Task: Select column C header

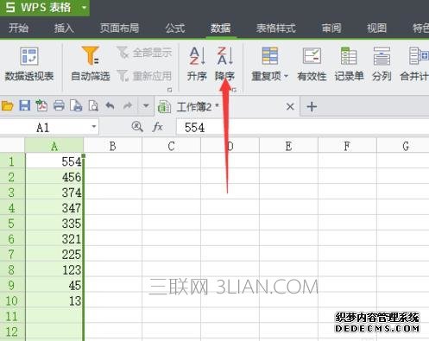Action: point(171,146)
